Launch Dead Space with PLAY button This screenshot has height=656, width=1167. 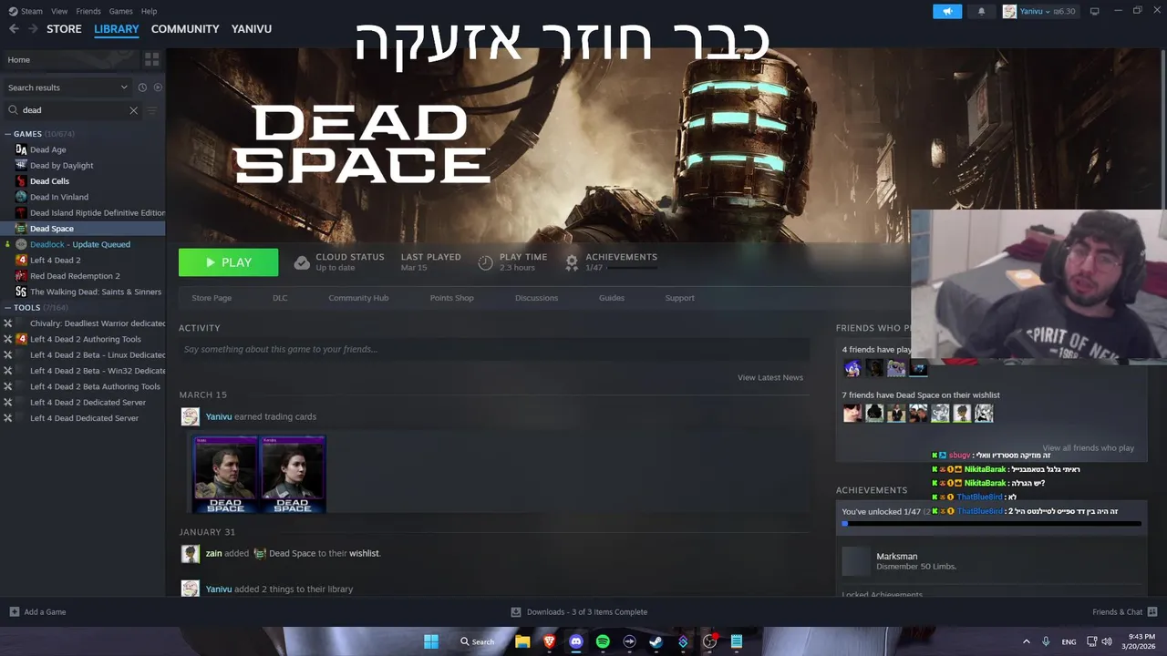pyautogui.click(x=228, y=262)
